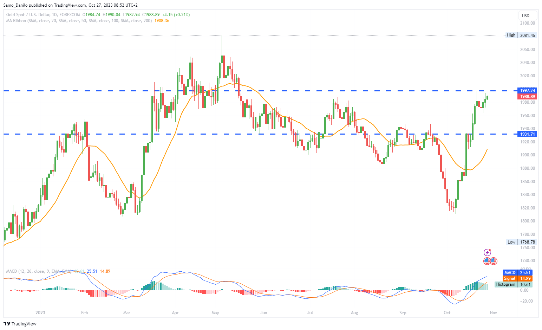Click the Mar label on time axis
542x330 pixels.
127,313
